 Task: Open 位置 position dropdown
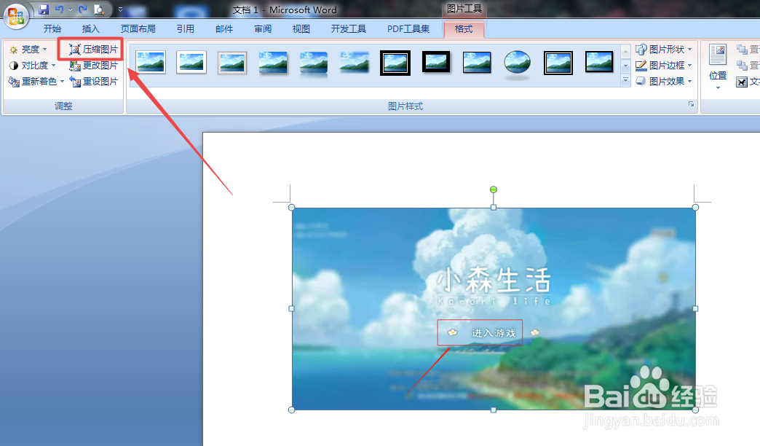pyautogui.click(x=718, y=67)
